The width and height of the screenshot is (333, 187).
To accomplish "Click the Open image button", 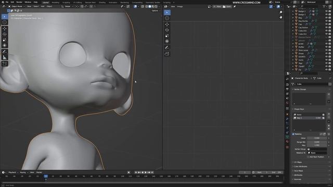I will click(227, 7).
